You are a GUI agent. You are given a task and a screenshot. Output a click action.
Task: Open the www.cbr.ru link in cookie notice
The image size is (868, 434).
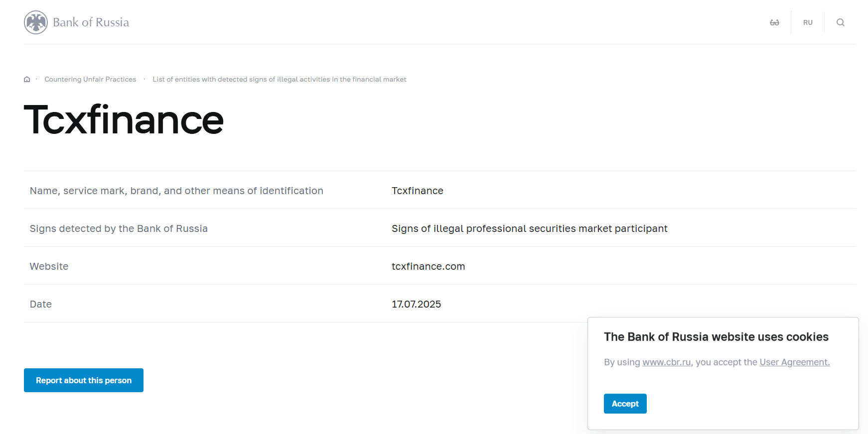pyautogui.click(x=666, y=362)
